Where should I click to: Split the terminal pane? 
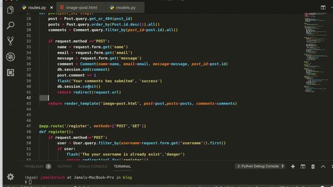click(x=303, y=166)
